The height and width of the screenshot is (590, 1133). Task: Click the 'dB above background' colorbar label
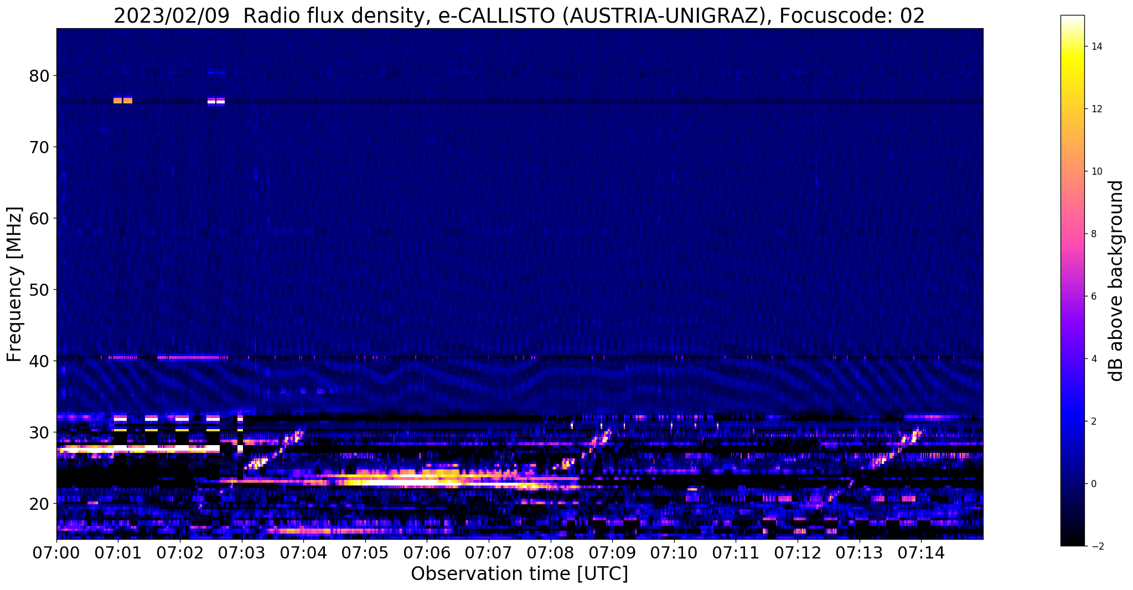[x=1116, y=280]
